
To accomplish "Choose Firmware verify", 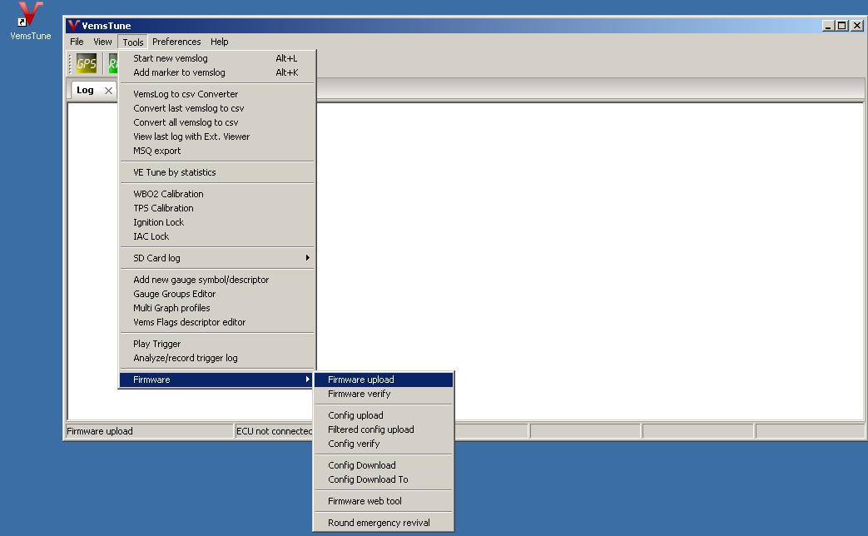I will click(x=383, y=394).
